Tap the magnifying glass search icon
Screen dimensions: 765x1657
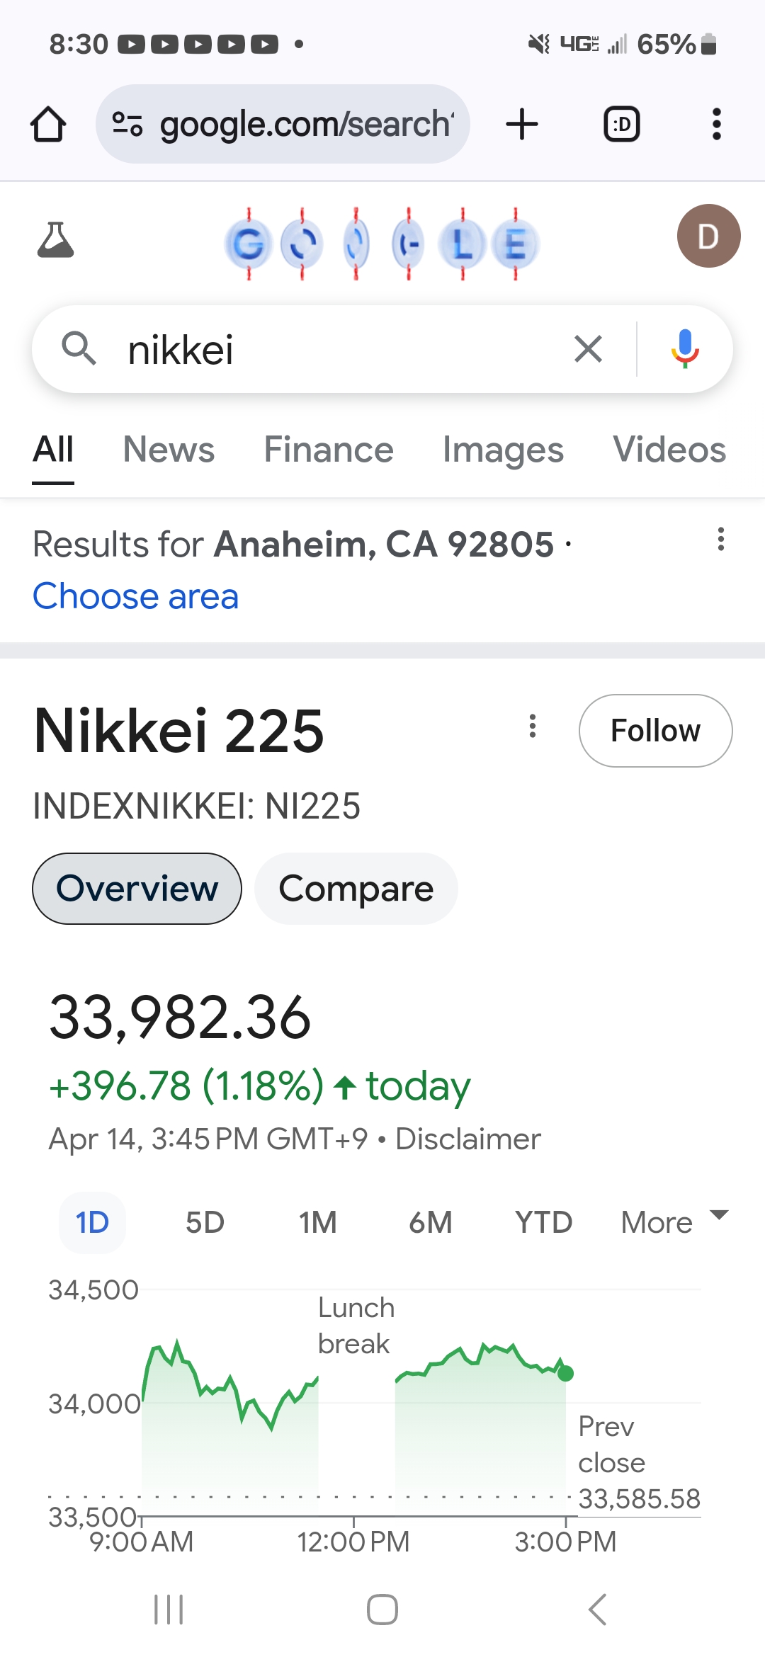(x=79, y=349)
